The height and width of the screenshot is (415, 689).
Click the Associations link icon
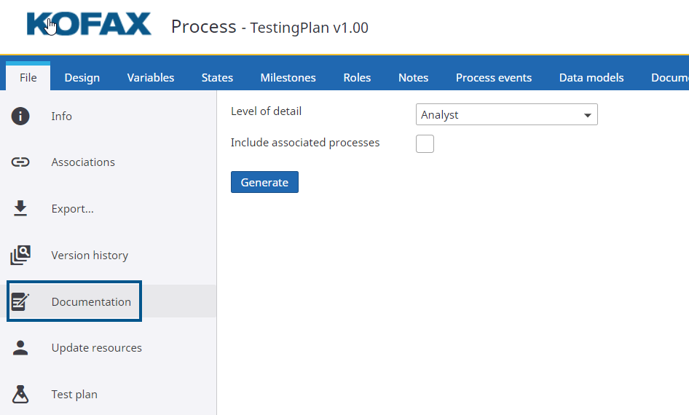click(20, 162)
